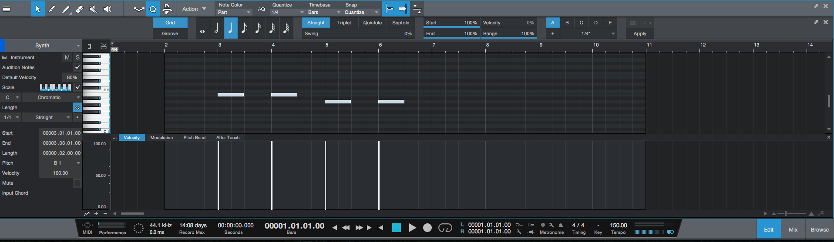The image size is (834, 242).
Task: Select sixty-fourth note quantize value
Action: click(286, 28)
